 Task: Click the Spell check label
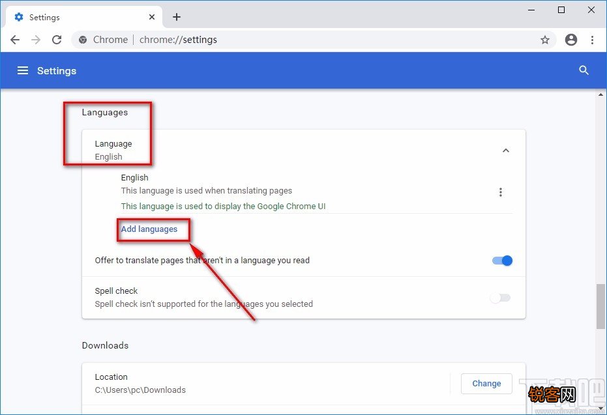click(x=116, y=291)
